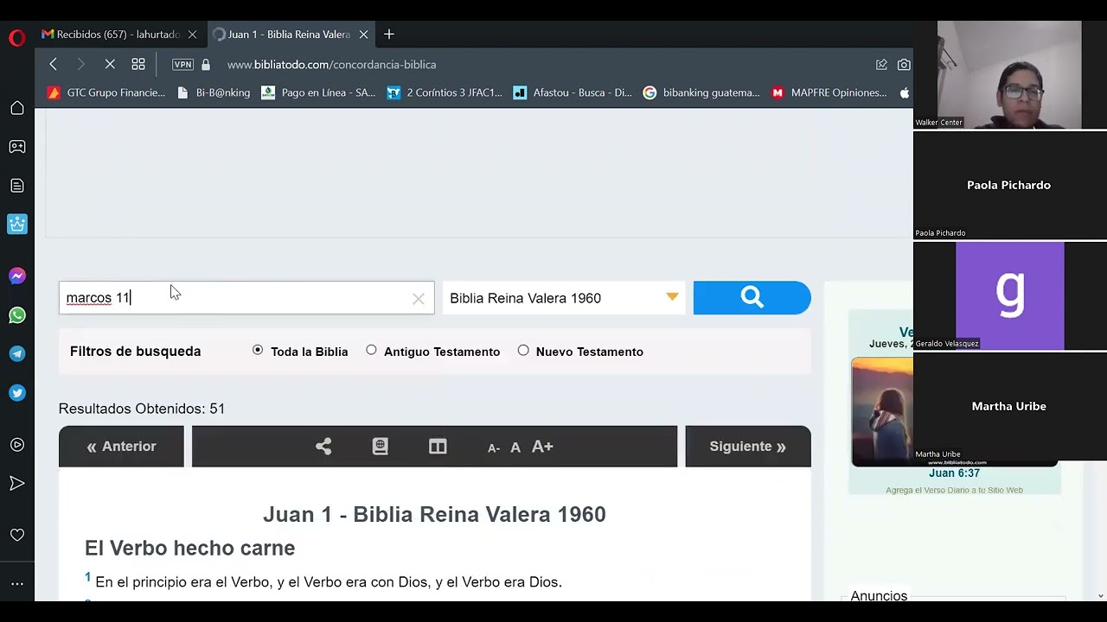Viewport: 1107px width, 622px height.
Task: Open Facebook Messenger in the sidebar
Action: coord(17,276)
